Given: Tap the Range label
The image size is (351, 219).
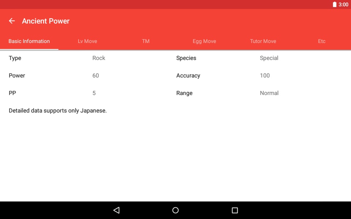Looking at the screenshot, I should coord(184,93).
